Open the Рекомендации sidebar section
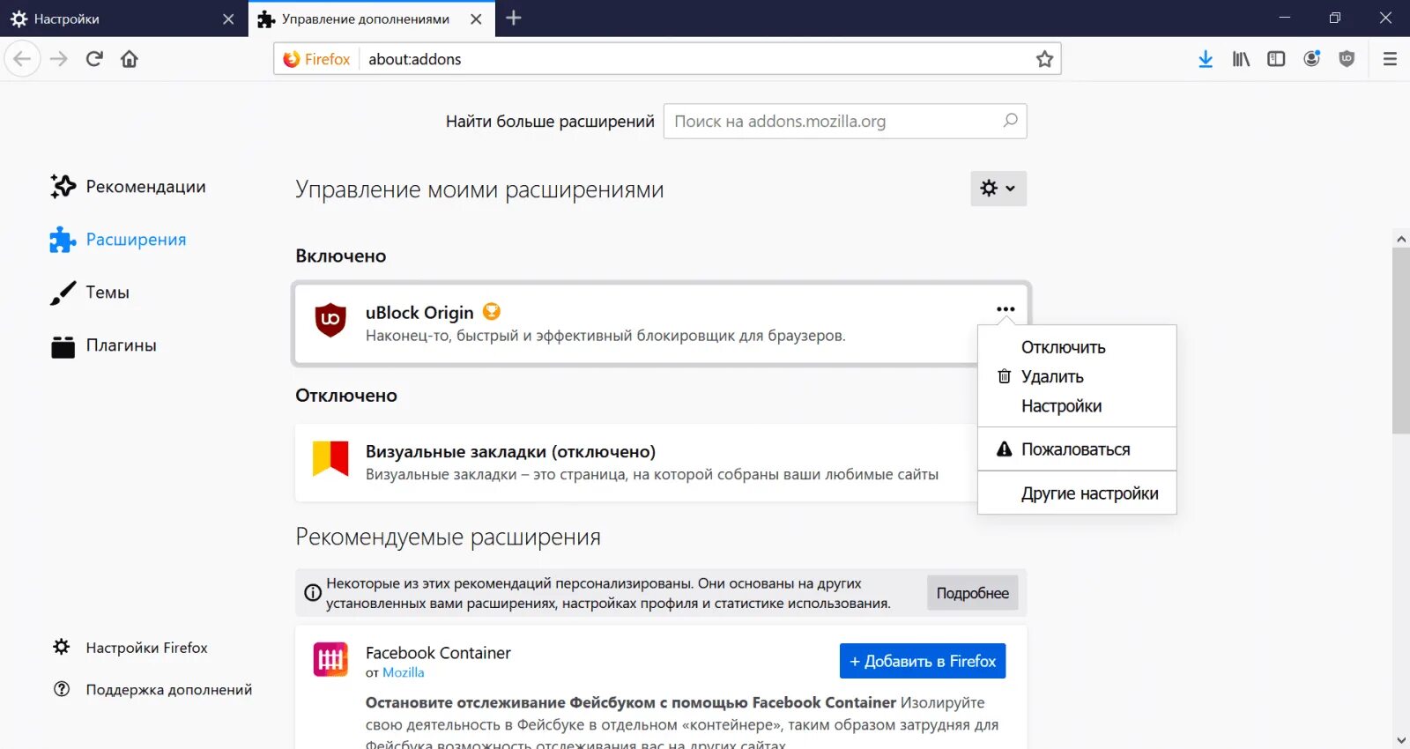 [x=129, y=187]
